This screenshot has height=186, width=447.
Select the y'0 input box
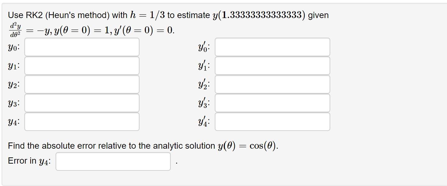pyautogui.click(x=272, y=47)
